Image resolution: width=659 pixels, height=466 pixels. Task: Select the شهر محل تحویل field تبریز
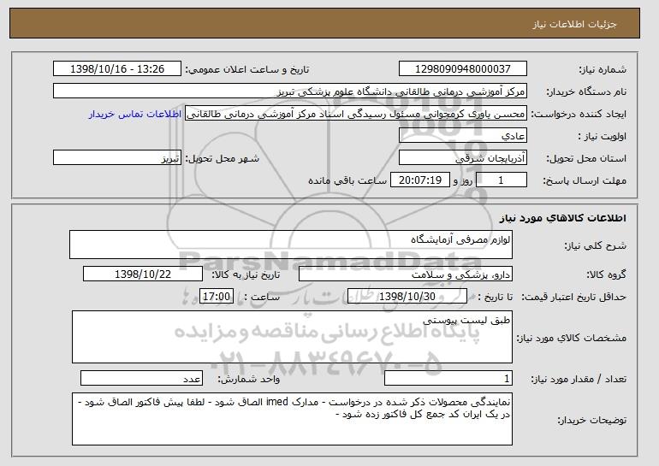(x=117, y=158)
